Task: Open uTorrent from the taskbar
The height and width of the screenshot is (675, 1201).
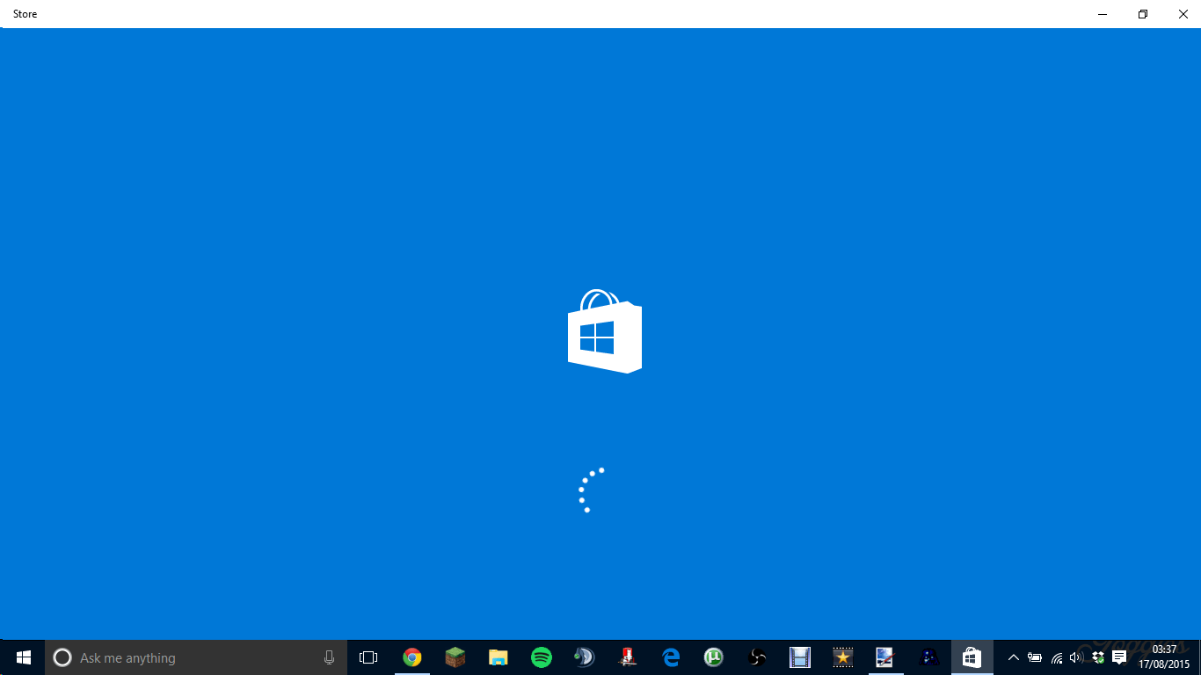Action: (714, 657)
